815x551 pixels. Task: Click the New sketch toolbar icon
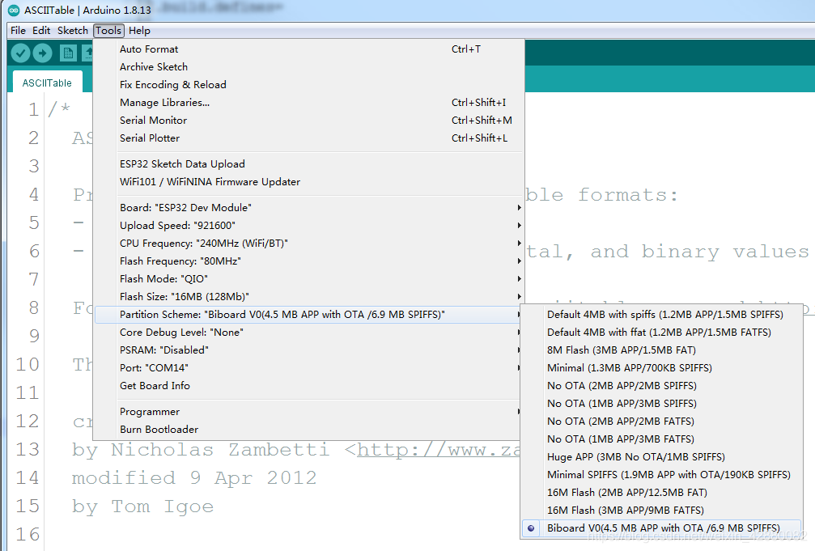(x=67, y=53)
